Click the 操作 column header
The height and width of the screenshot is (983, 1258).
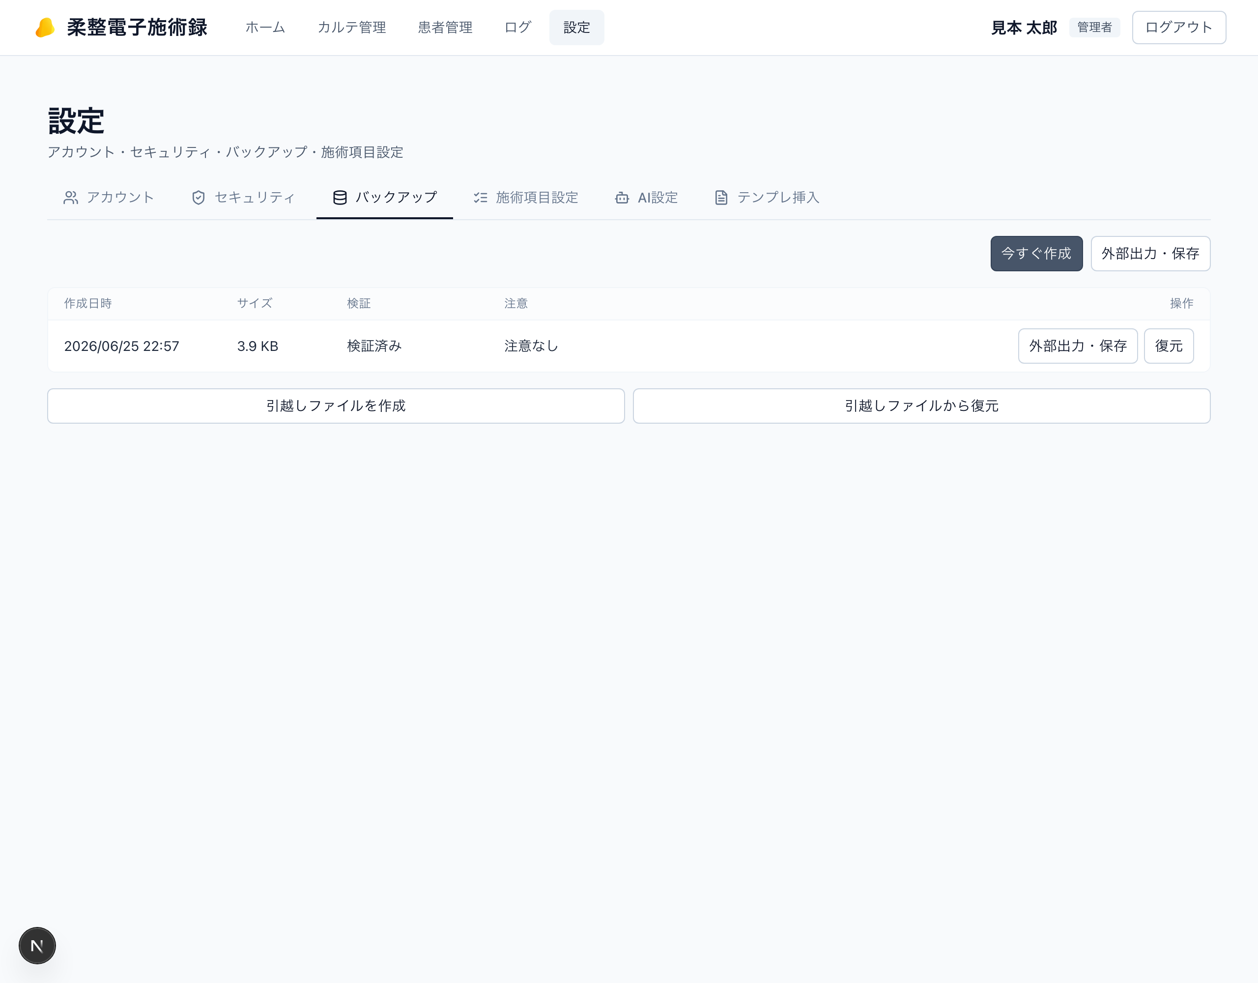[x=1181, y=303]
